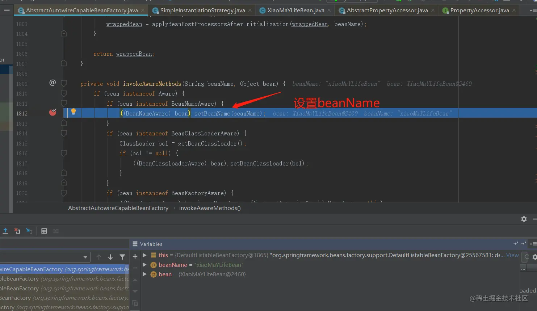Close the AbstractAutowireCapableBeanFactory.java tab

[143, 10]
